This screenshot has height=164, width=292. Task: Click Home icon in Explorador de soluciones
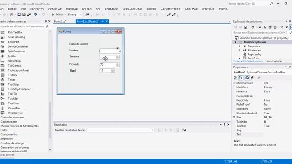tap(245, 27)
